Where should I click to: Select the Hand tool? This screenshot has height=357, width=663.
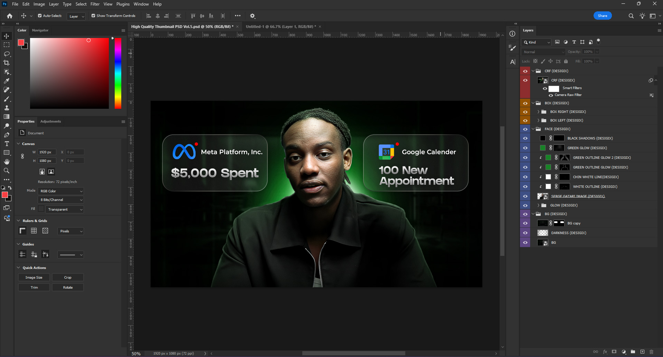[x=7, y=162]
